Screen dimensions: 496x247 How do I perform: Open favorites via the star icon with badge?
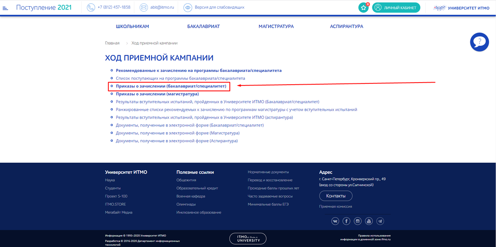363,7
